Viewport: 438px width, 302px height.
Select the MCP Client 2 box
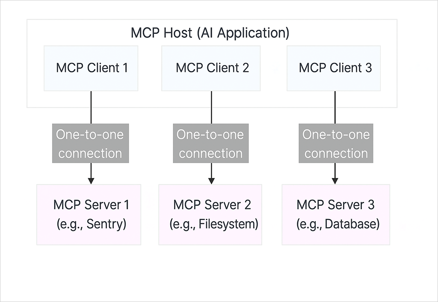tap(211, 68)
